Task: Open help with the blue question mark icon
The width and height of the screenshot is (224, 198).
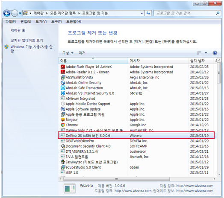Action: (x=215, y=53)
